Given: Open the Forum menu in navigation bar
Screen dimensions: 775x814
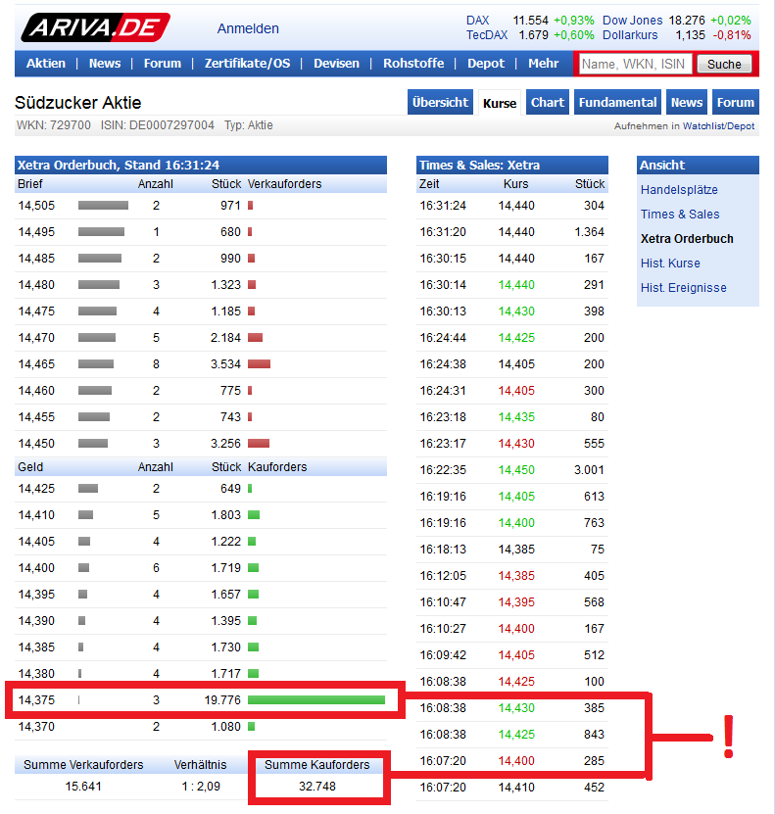Looking at the screenshot, I should 163,64.
